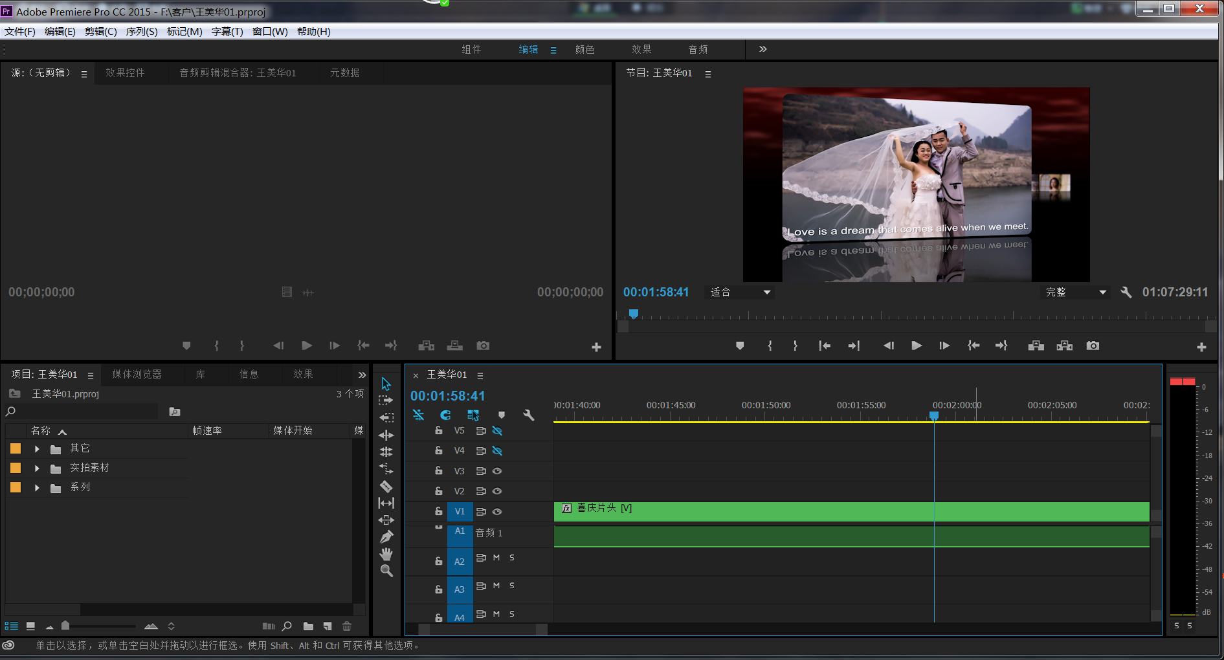Select the Zoom tool
This screenshot has height=660, width=1224.
click(x=386, y=571)
